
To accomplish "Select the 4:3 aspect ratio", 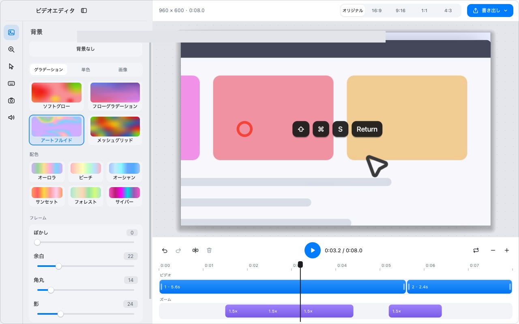I will click(x=448, y=11).
